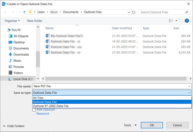Click the Outlook Files breadcrumb
Image resolution: width=193 pixels, height=132 pixels.
(x=93, y=12)
